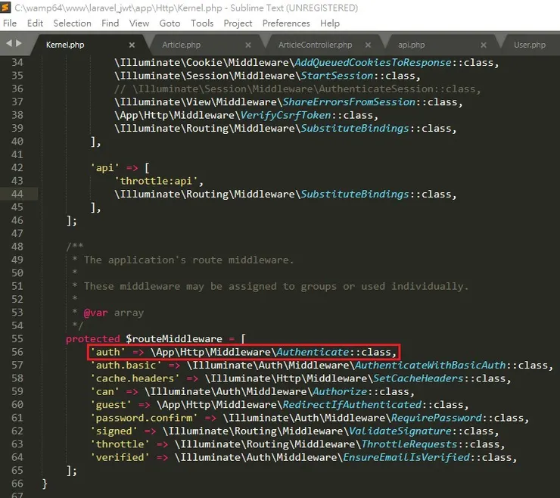
Task: Click SubstituteBindings on line 39
Action: pyautogui.click(x=355, y=129)
